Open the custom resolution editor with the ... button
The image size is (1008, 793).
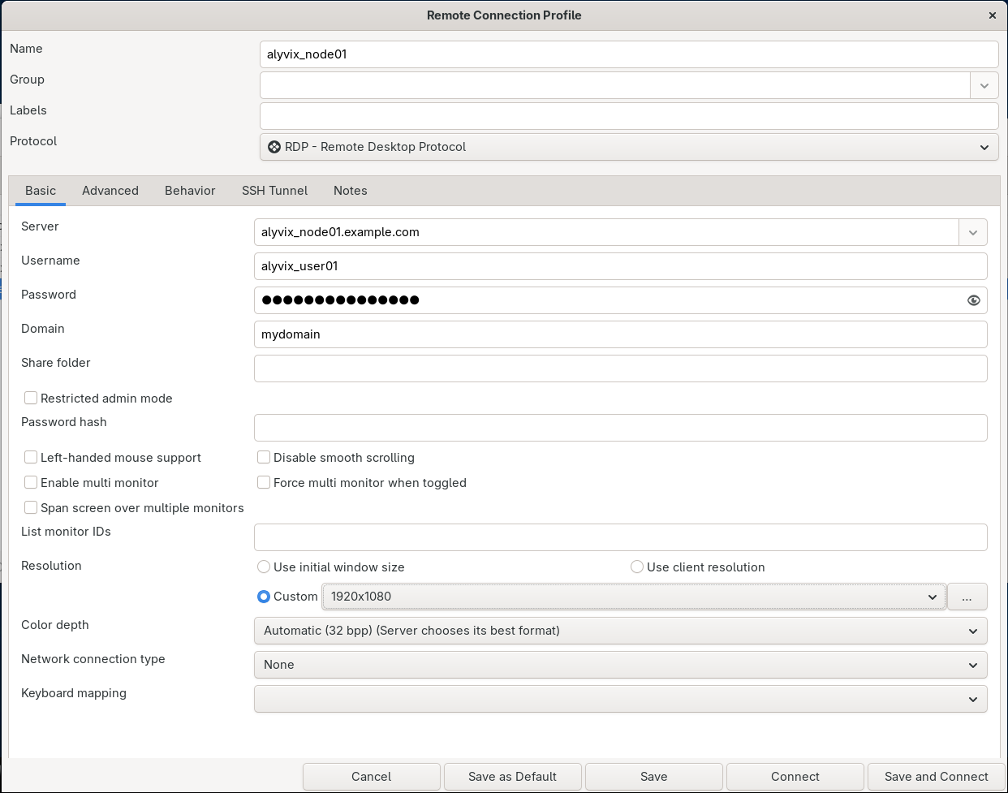967,597
